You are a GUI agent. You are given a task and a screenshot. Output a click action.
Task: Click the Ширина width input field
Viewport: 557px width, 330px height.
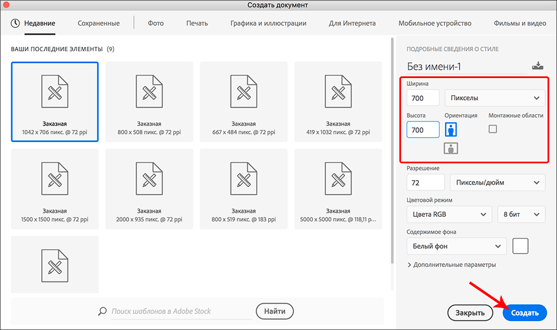click(423, 98)
